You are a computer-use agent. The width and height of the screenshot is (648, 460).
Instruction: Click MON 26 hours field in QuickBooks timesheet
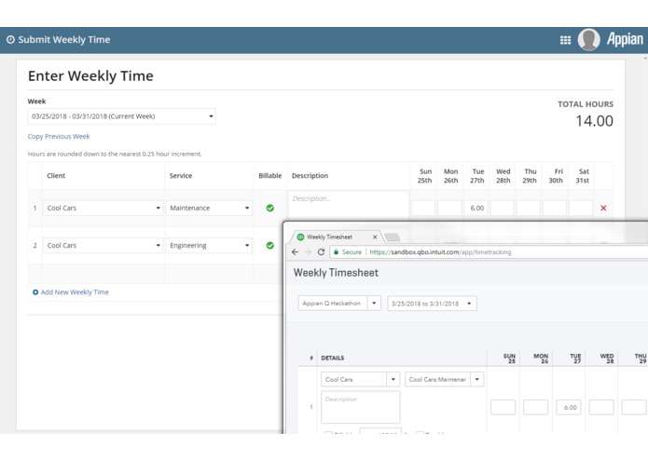[535, 407]
